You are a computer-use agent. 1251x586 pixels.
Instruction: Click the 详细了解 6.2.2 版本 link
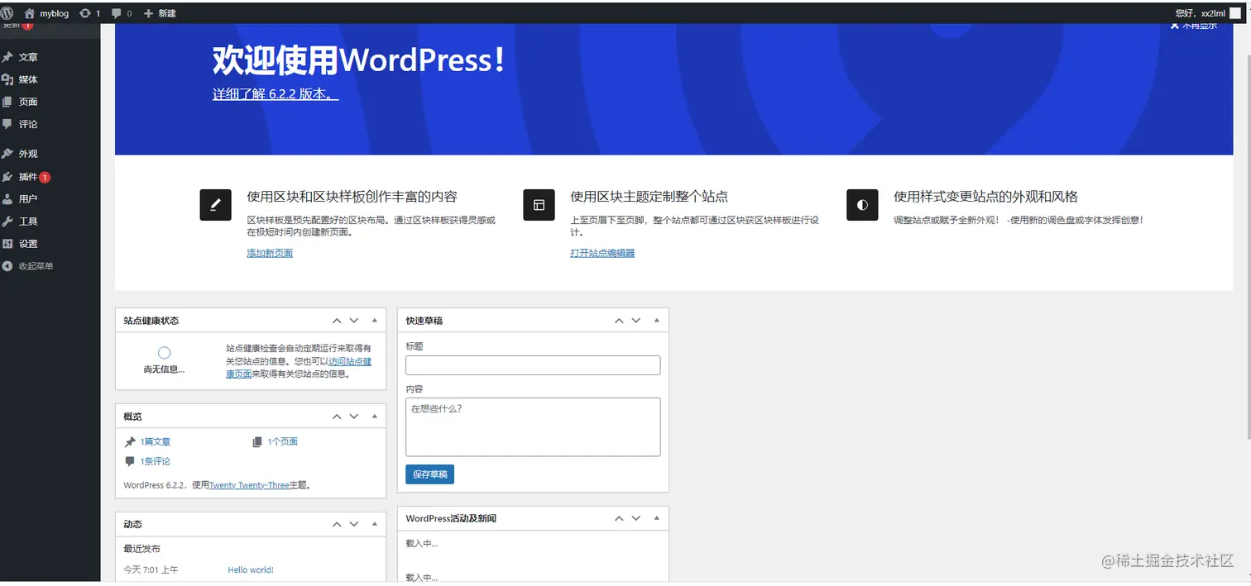tap(276, 94)
